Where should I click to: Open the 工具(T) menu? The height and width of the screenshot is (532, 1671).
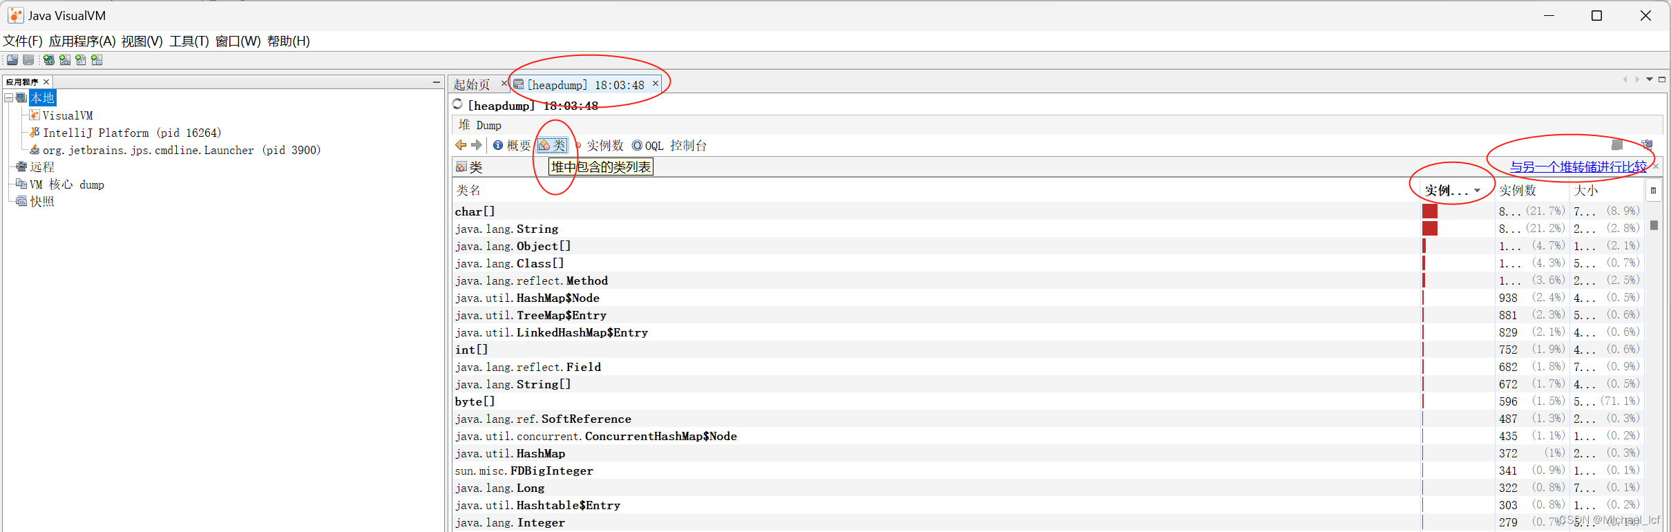(x=189, y=41)
